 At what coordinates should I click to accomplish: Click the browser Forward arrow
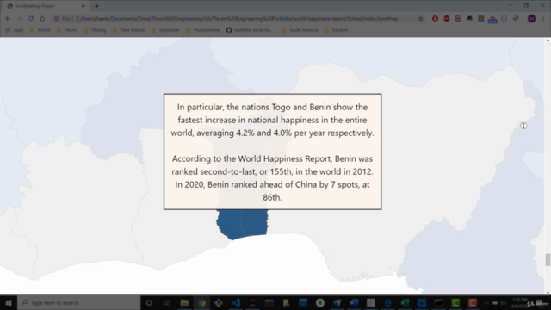tap(19, 19)
